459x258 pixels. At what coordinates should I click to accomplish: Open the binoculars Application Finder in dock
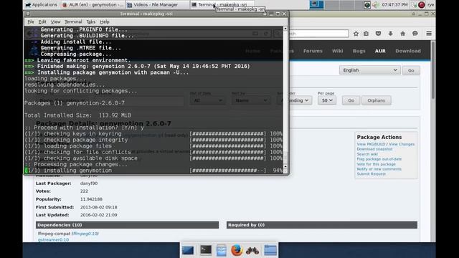[x=252, y=251]
